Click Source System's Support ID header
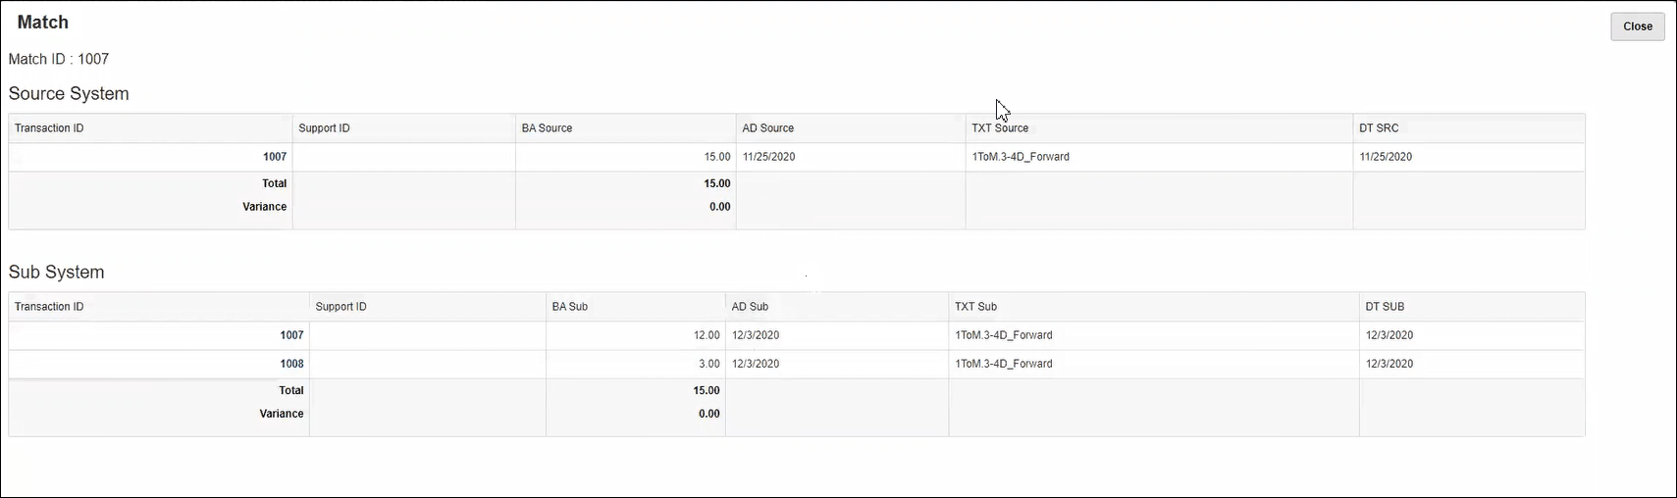The height and width of the screenshot is (498, 1677). [324, 128]
